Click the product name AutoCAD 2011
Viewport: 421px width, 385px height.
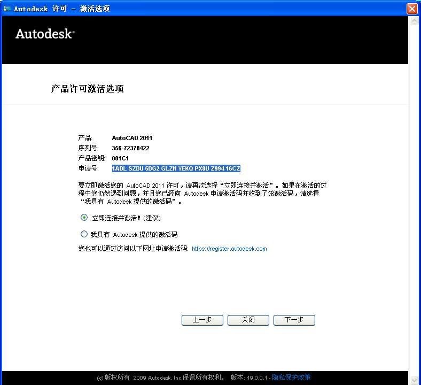[x=132, y=138]
